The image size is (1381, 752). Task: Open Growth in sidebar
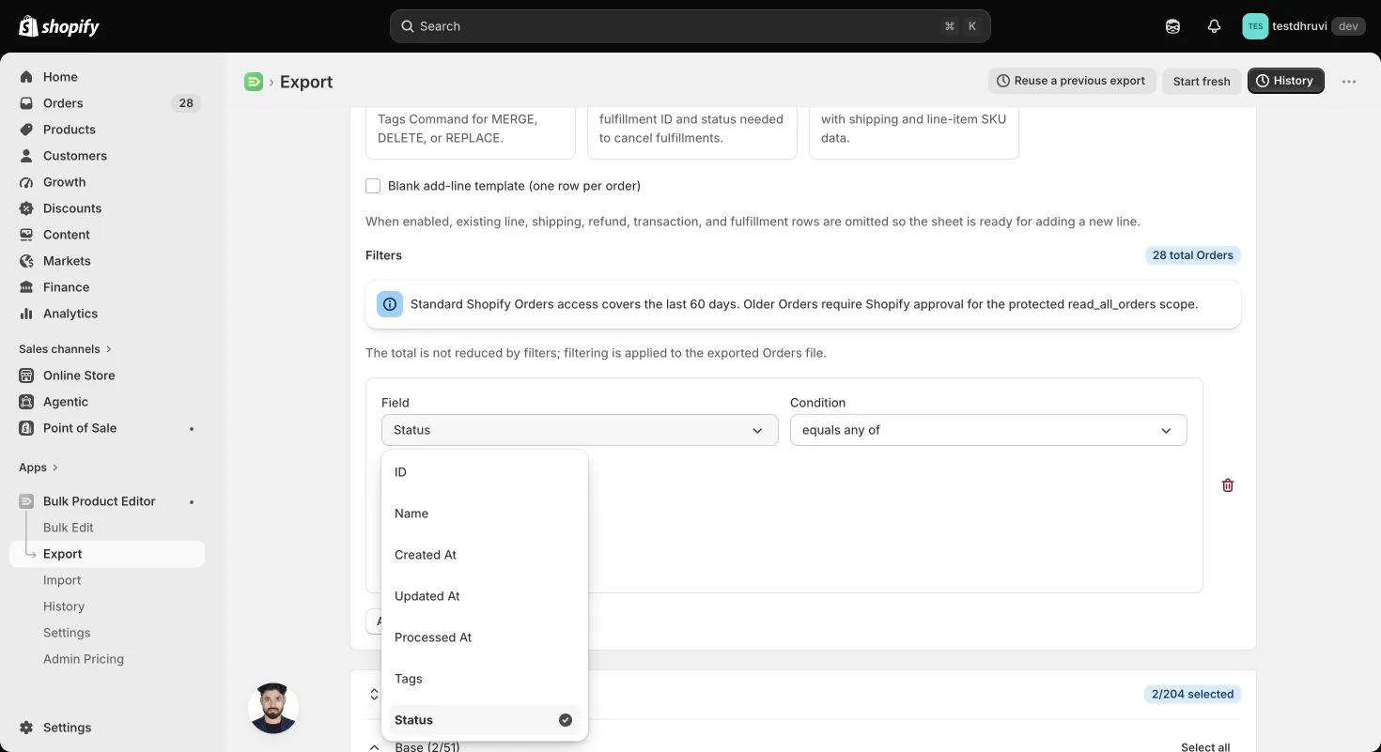click(64, 182)
